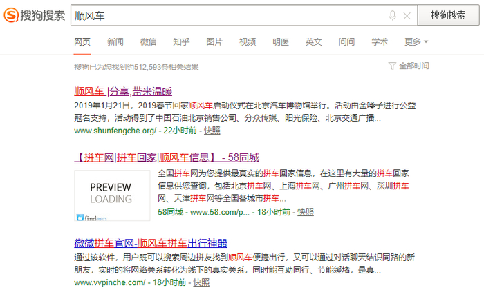Open the 58同城 拼车网 result title
The image size is (484, 299).
pyautogui.click(x=167, y=157)
